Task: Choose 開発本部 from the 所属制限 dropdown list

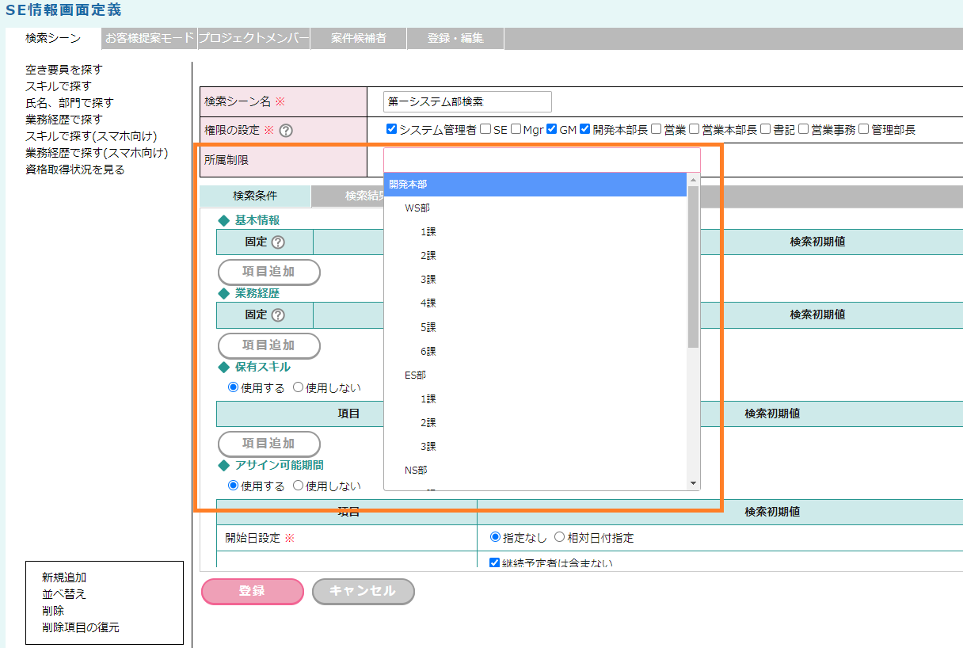Action: click(409, 185)
